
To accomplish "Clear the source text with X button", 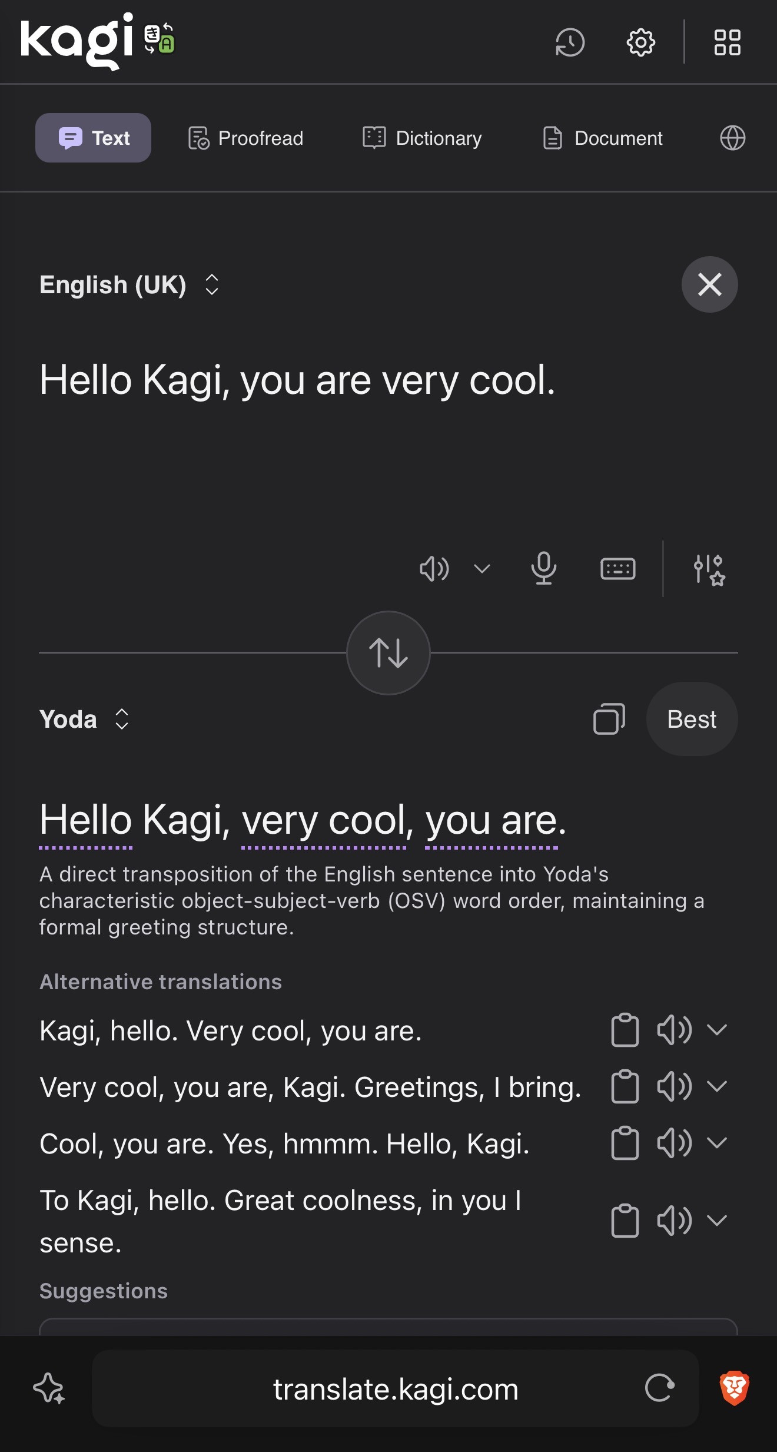I will [709, 284].
